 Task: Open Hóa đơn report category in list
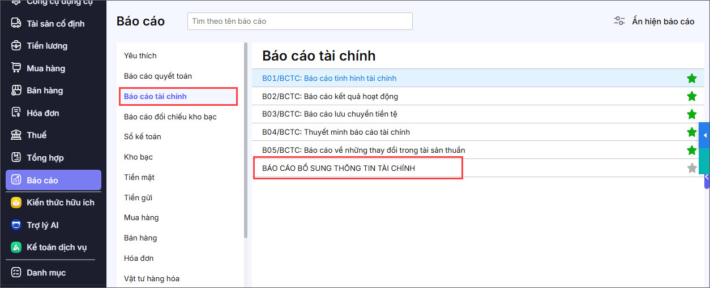pyautogui.click(x=139, y=258)
